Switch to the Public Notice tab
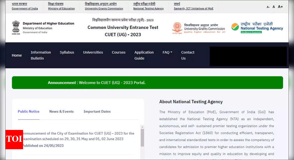Screen dimensions: 294x160 pos(29,111)
